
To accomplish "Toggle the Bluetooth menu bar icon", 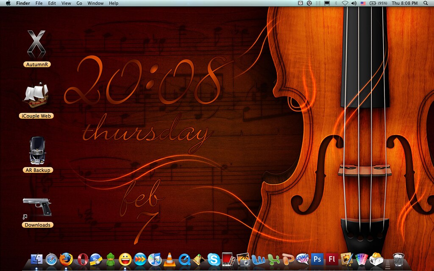I will (336, 3).
